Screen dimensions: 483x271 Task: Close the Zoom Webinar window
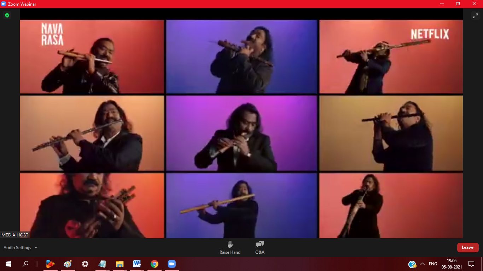point(475,4)
